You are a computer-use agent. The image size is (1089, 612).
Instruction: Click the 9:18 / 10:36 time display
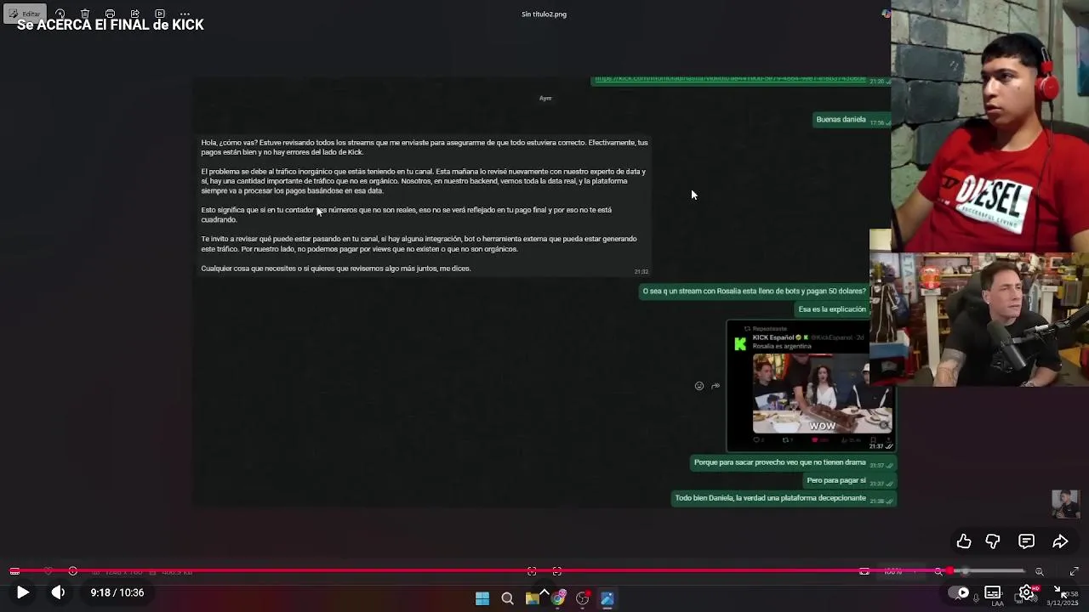117,592
